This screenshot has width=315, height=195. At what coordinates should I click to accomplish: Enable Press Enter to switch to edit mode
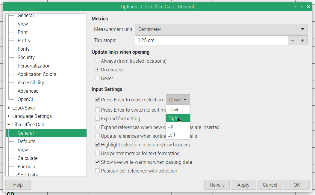97,110
